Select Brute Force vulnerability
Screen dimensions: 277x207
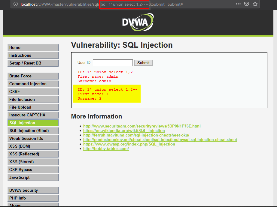coord(33,76)
